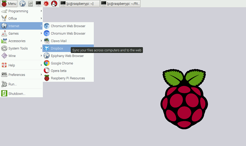Choose Run... from the main menu
The image size is (246, 146).
(22, 84)
